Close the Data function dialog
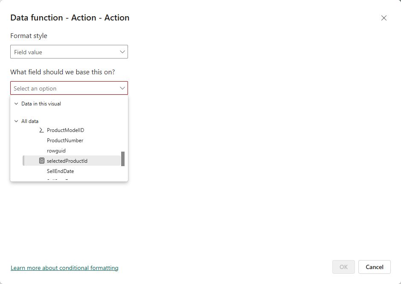 [384, 18]
